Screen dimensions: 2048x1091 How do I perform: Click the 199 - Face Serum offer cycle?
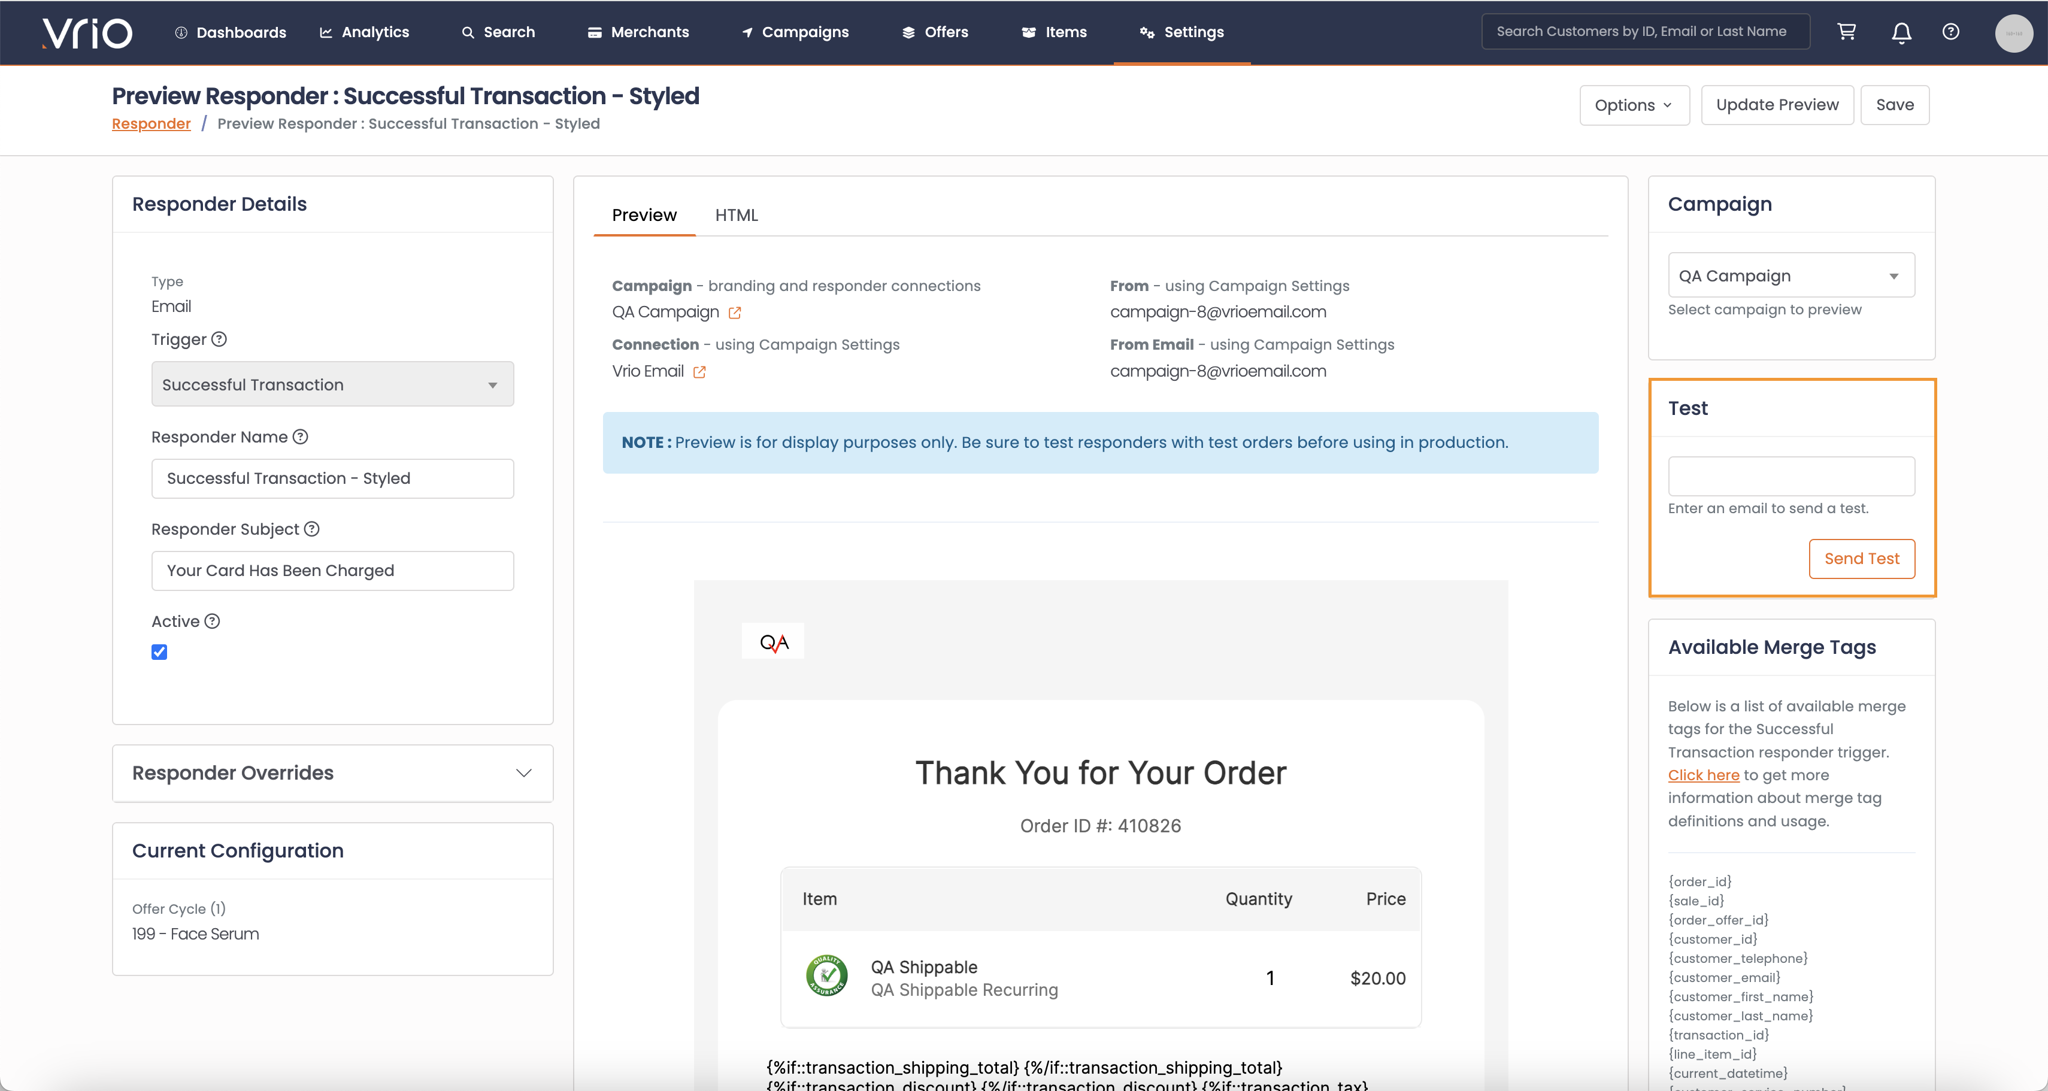(196, 934)
